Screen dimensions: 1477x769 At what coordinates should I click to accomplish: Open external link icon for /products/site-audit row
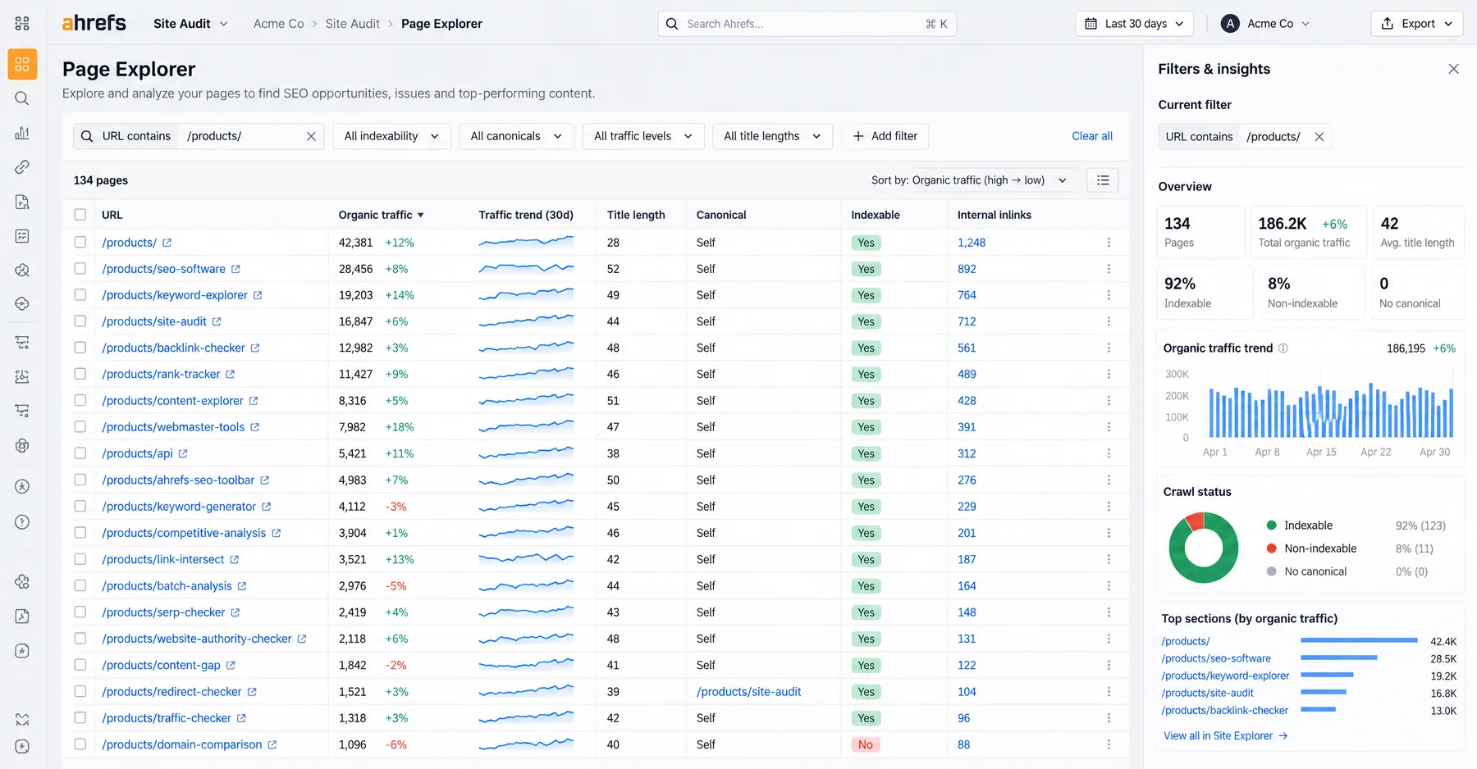click(x=217, y=321)
